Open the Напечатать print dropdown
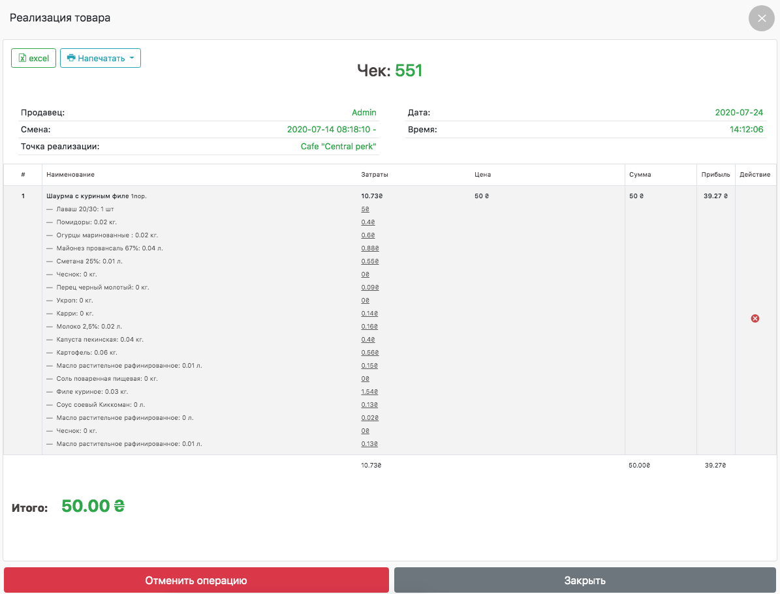The height and width of the screenshot is (594, 780). click(101, 58)
